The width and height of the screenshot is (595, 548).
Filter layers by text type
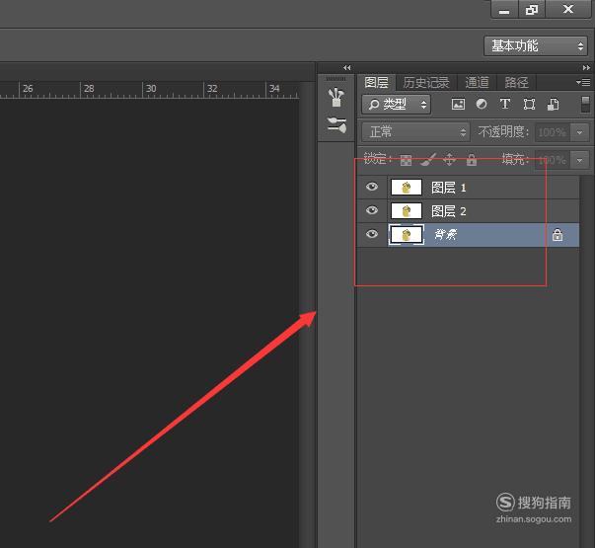click(504, 104)
